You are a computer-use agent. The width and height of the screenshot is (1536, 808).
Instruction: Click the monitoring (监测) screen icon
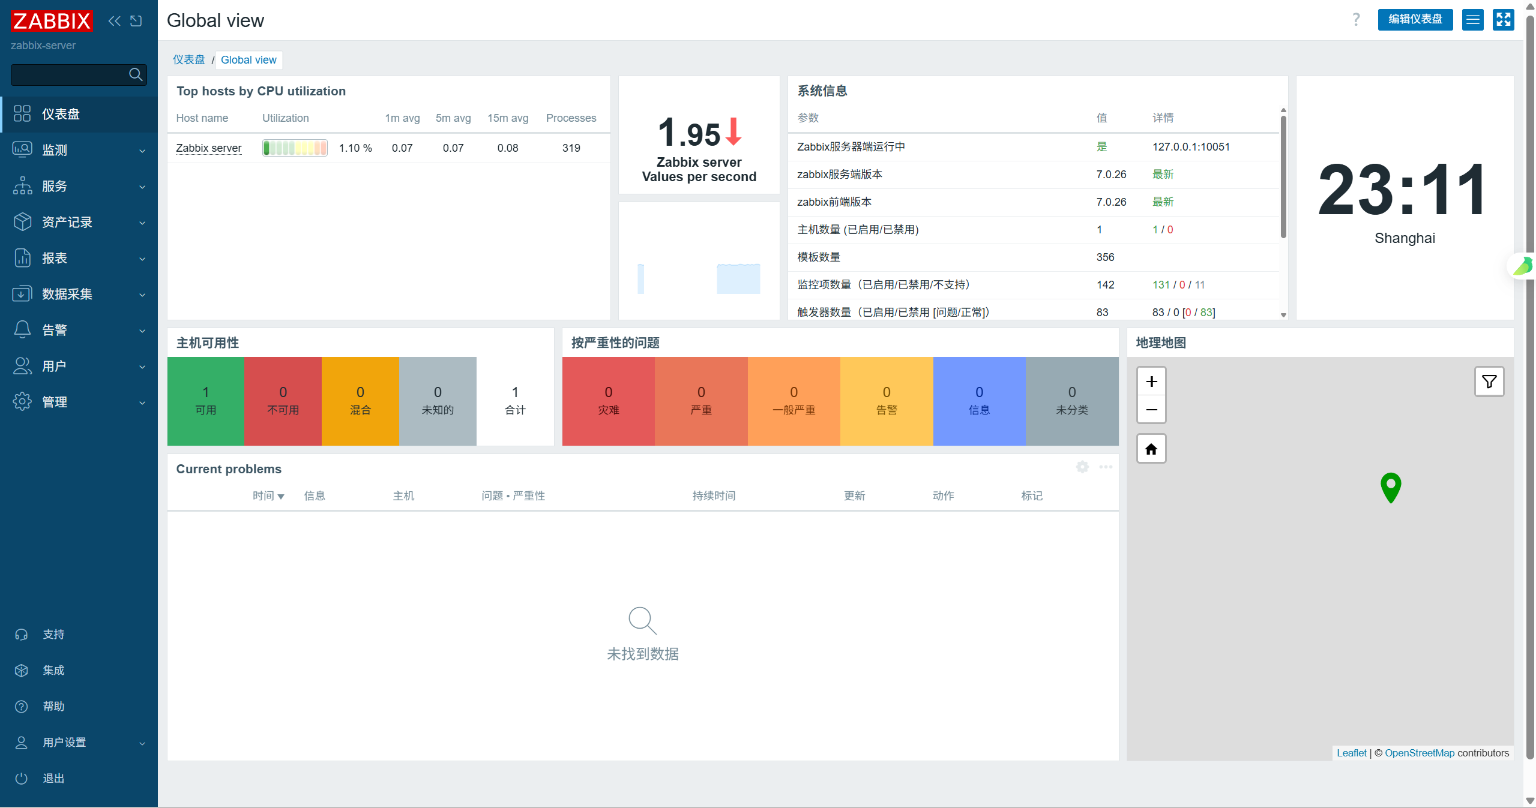[x=22, y=150]
